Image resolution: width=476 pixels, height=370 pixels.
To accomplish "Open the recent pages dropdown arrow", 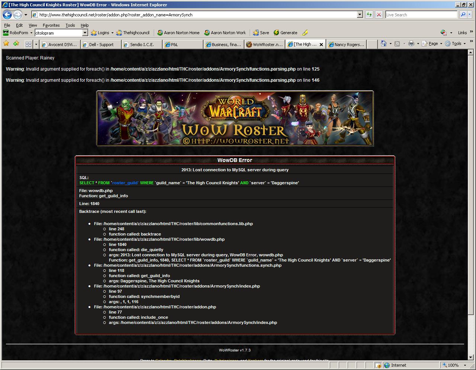I will (x=26, y=15).
